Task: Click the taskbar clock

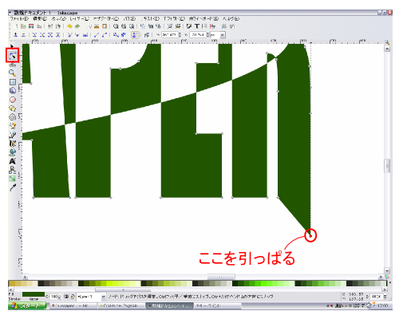Action: (382, 305)
